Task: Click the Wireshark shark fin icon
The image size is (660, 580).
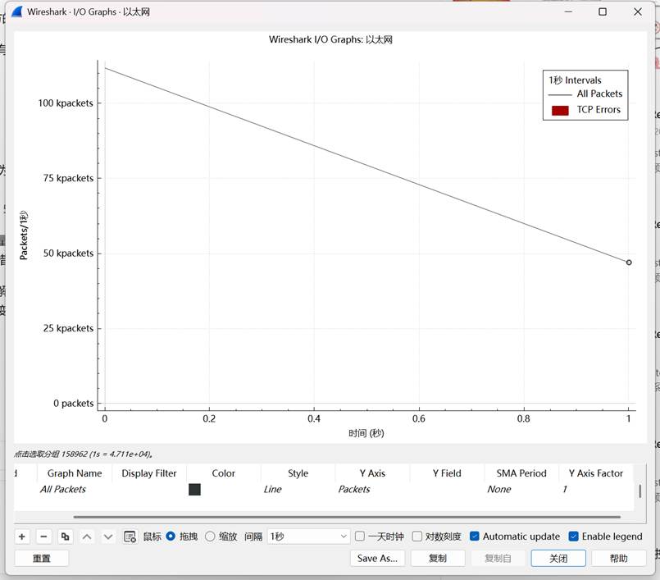Action: pyautogui.click(x=17, y=11)
